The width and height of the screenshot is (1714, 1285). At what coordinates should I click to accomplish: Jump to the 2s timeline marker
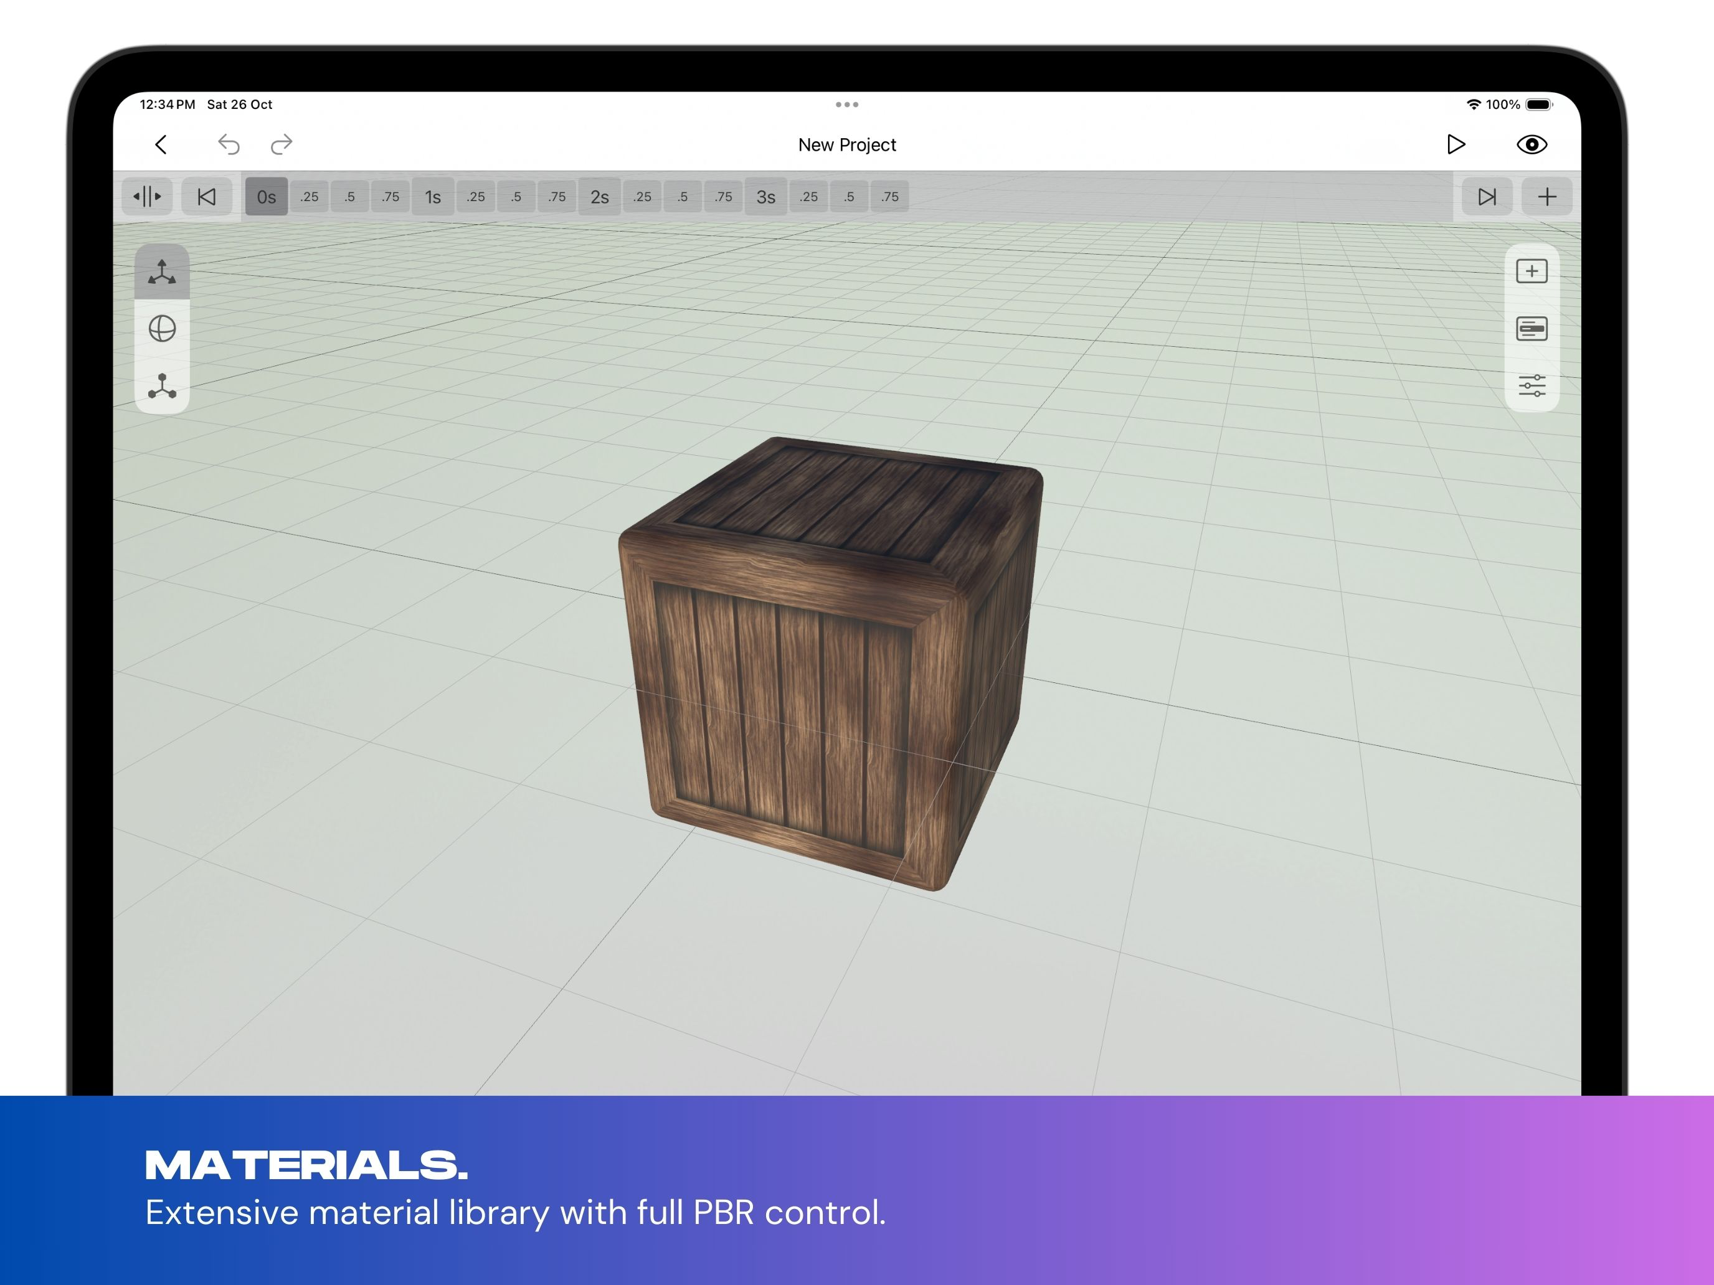tap(599, 197)
